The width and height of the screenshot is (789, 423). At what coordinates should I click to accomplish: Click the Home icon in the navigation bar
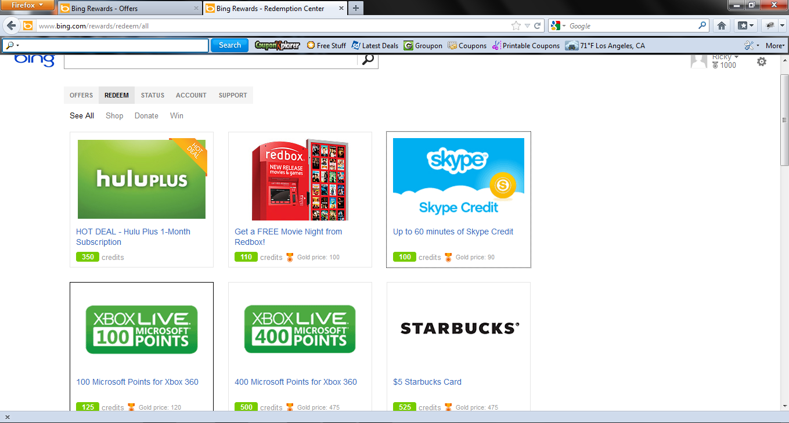point(721,26)
